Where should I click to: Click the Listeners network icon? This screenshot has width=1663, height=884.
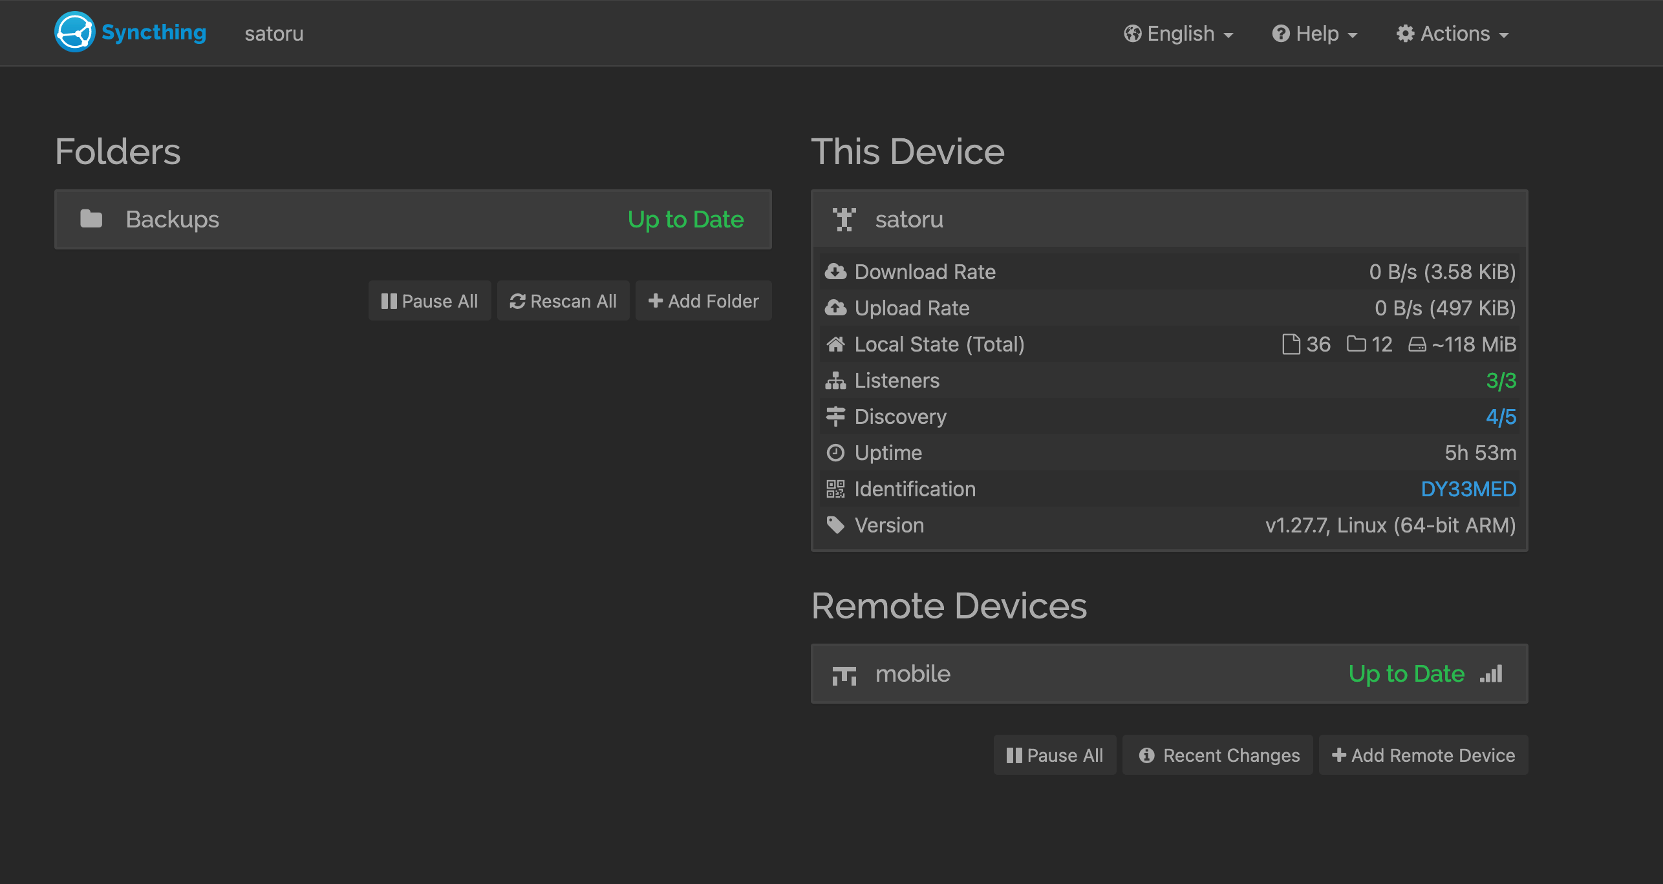click(835, 381)
